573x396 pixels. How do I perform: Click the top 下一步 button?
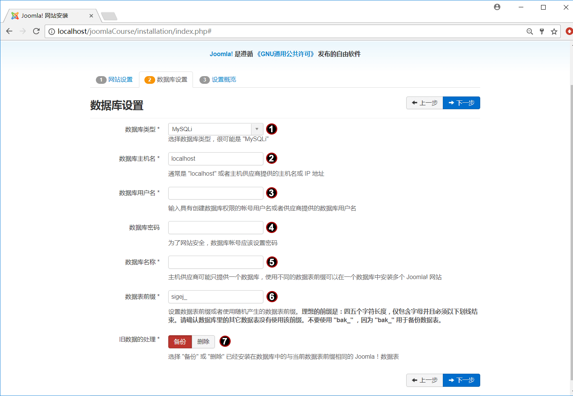click(x=461, y=103)
